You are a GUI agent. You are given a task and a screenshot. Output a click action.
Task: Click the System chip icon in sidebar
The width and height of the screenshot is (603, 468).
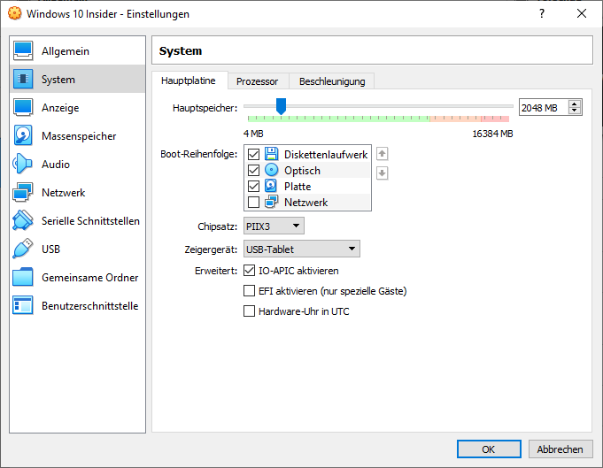pyautogui.click(x=23, y=79)
